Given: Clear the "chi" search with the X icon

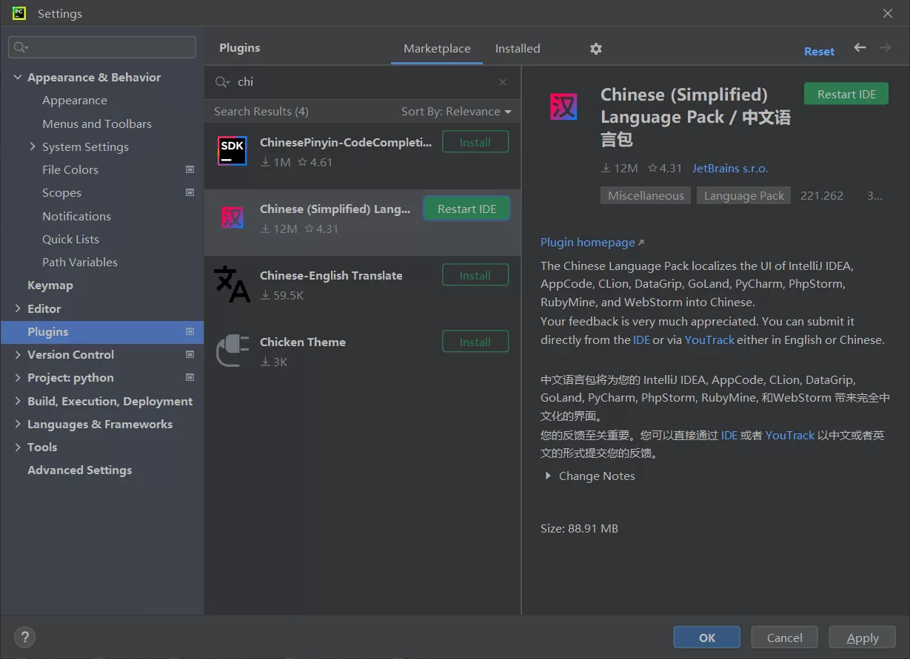Looking at the screenshot, I should pos(502,81).
